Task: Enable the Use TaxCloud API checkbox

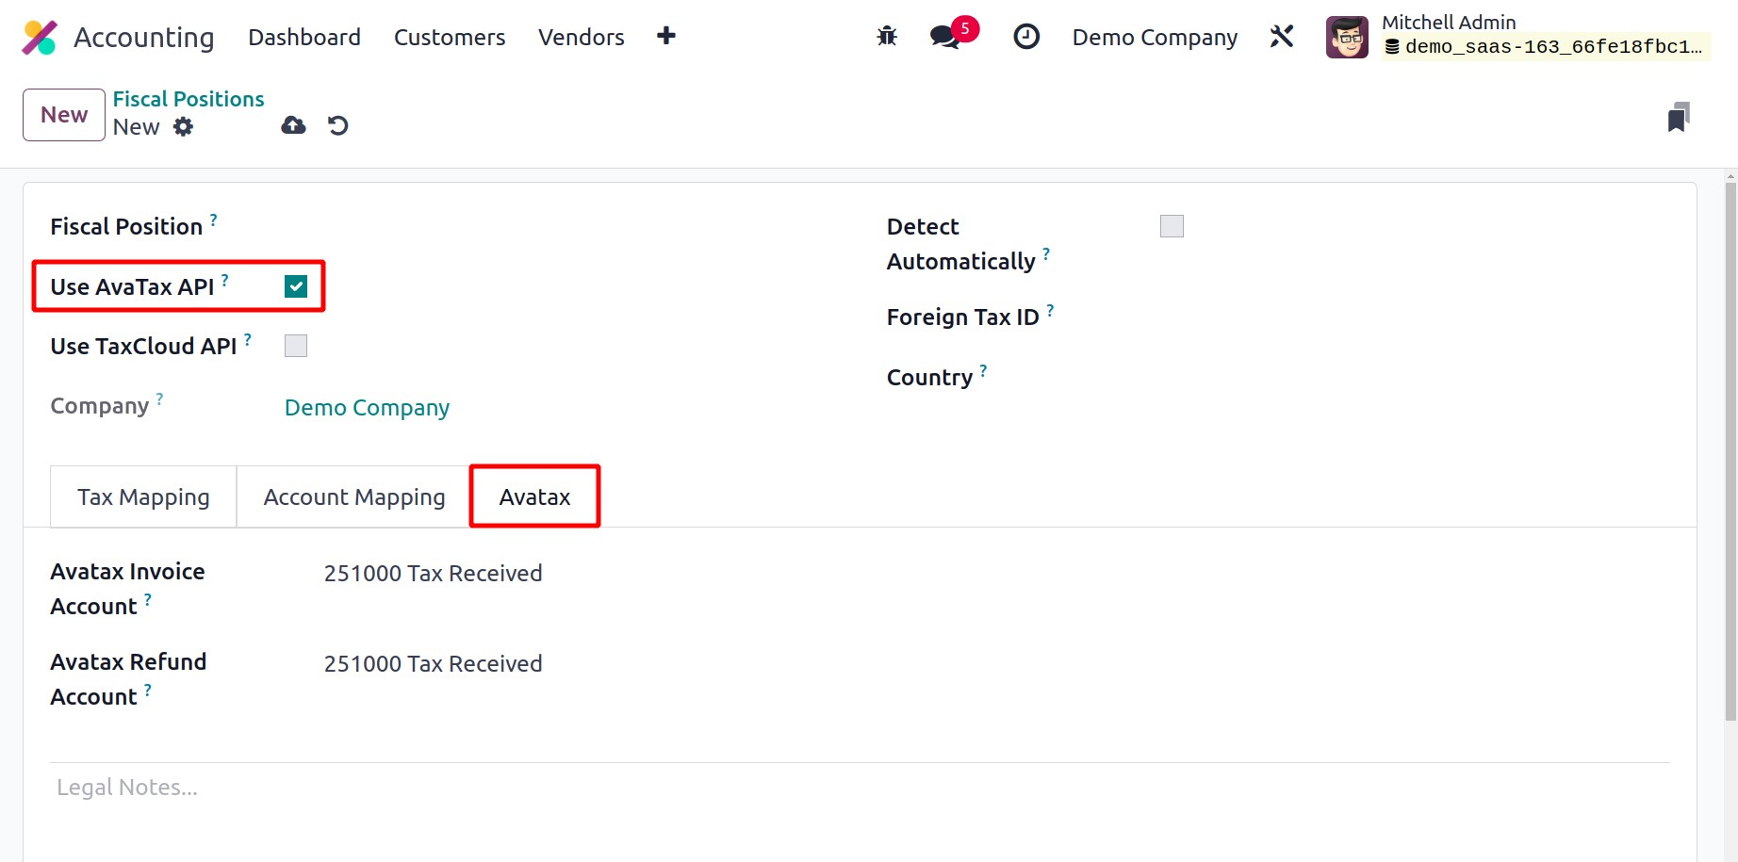Action: click(x=296, y=346)
